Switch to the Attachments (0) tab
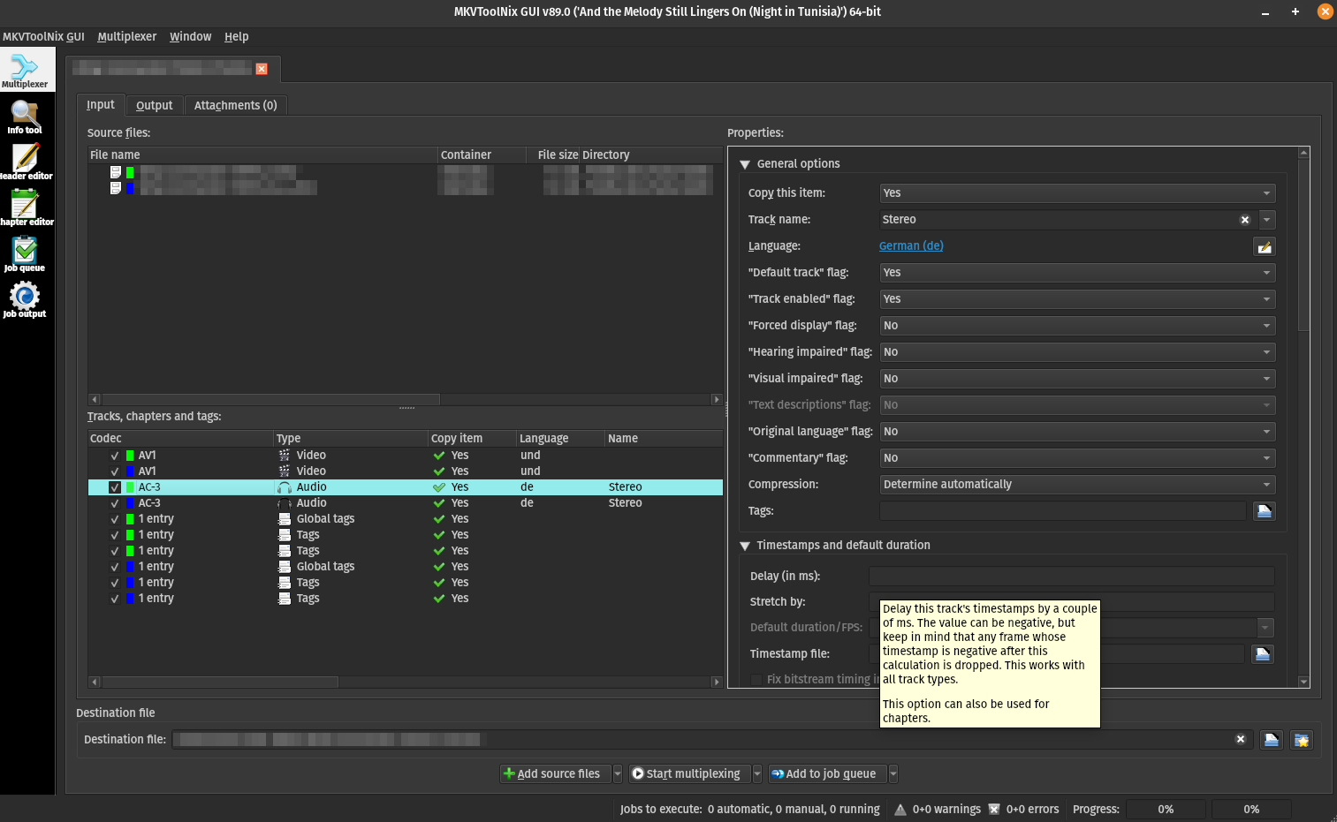The image size is (1337, 822). tap(235, 105)
